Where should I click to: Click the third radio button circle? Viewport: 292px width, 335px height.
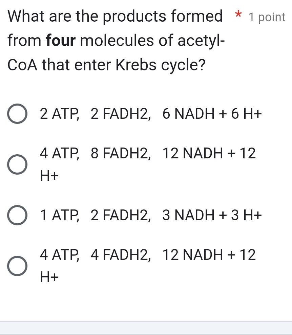pyautogui.click(x=18, y=215)
